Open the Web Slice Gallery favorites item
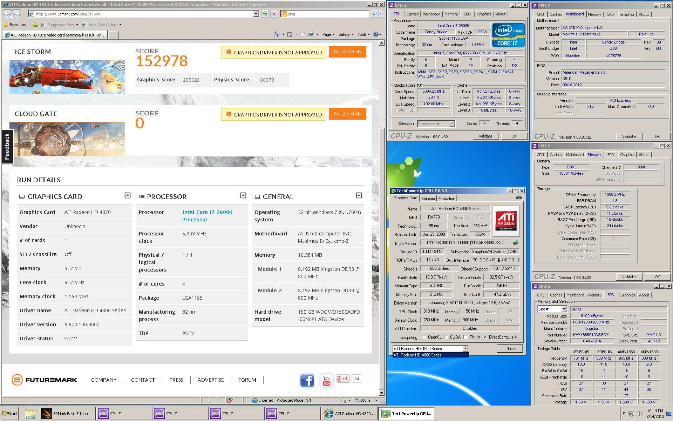Viewport: 673px width, 421px height. (102, 25)
